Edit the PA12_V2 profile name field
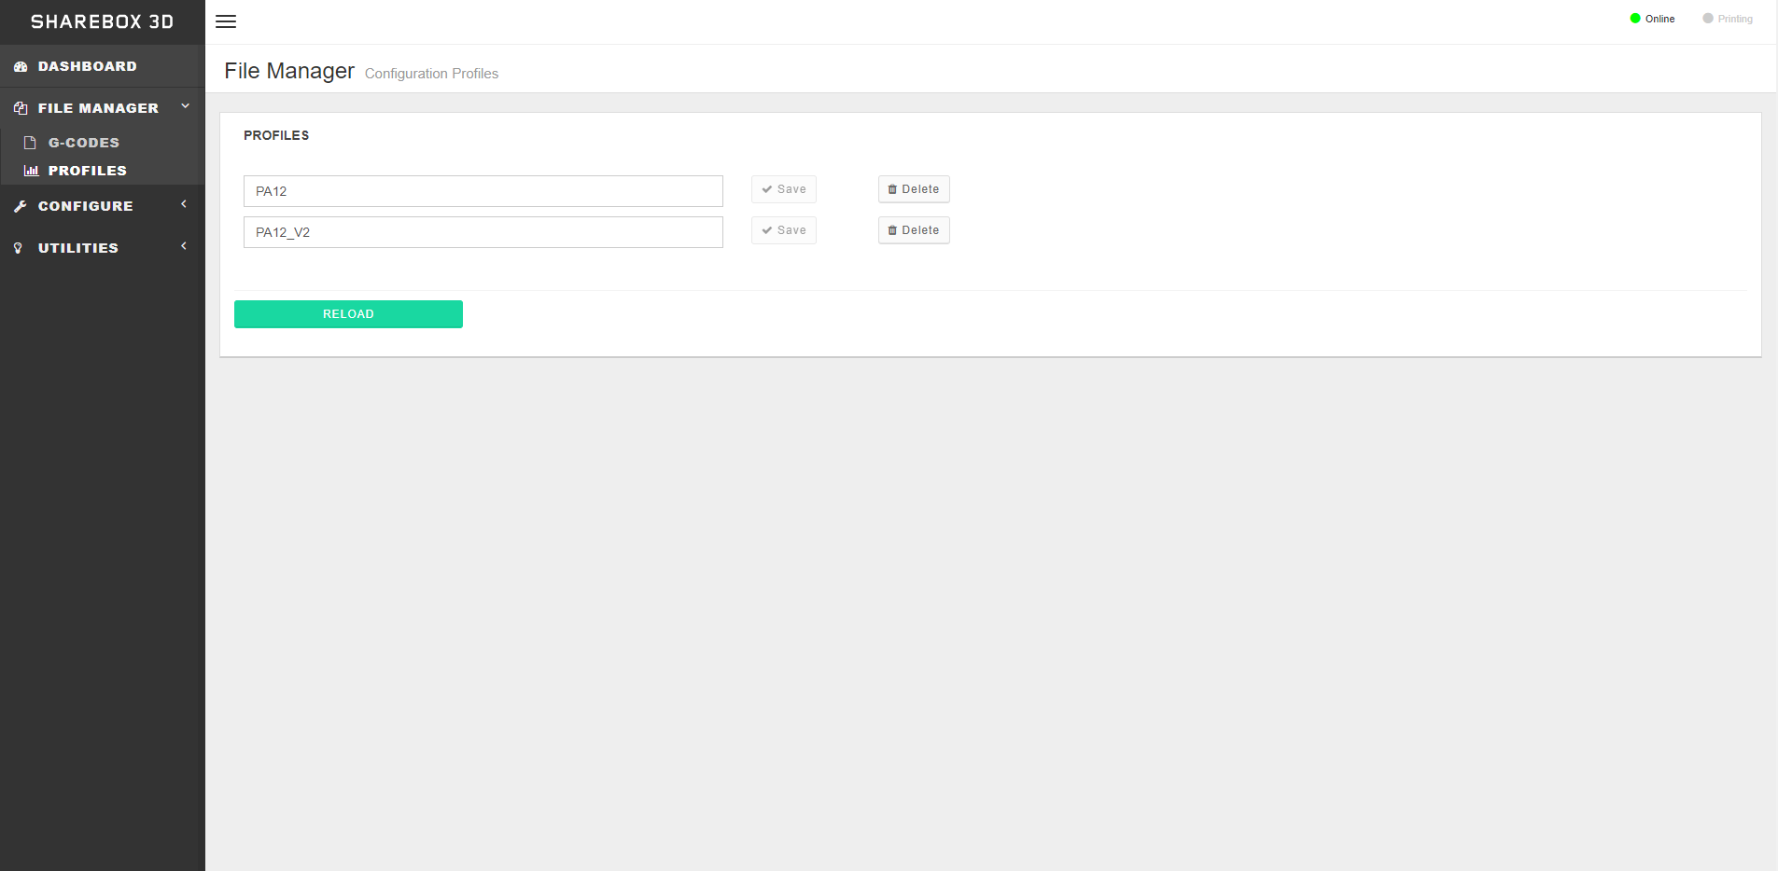Viewport: 1778px width, 871px height. (x=483, y=232)
